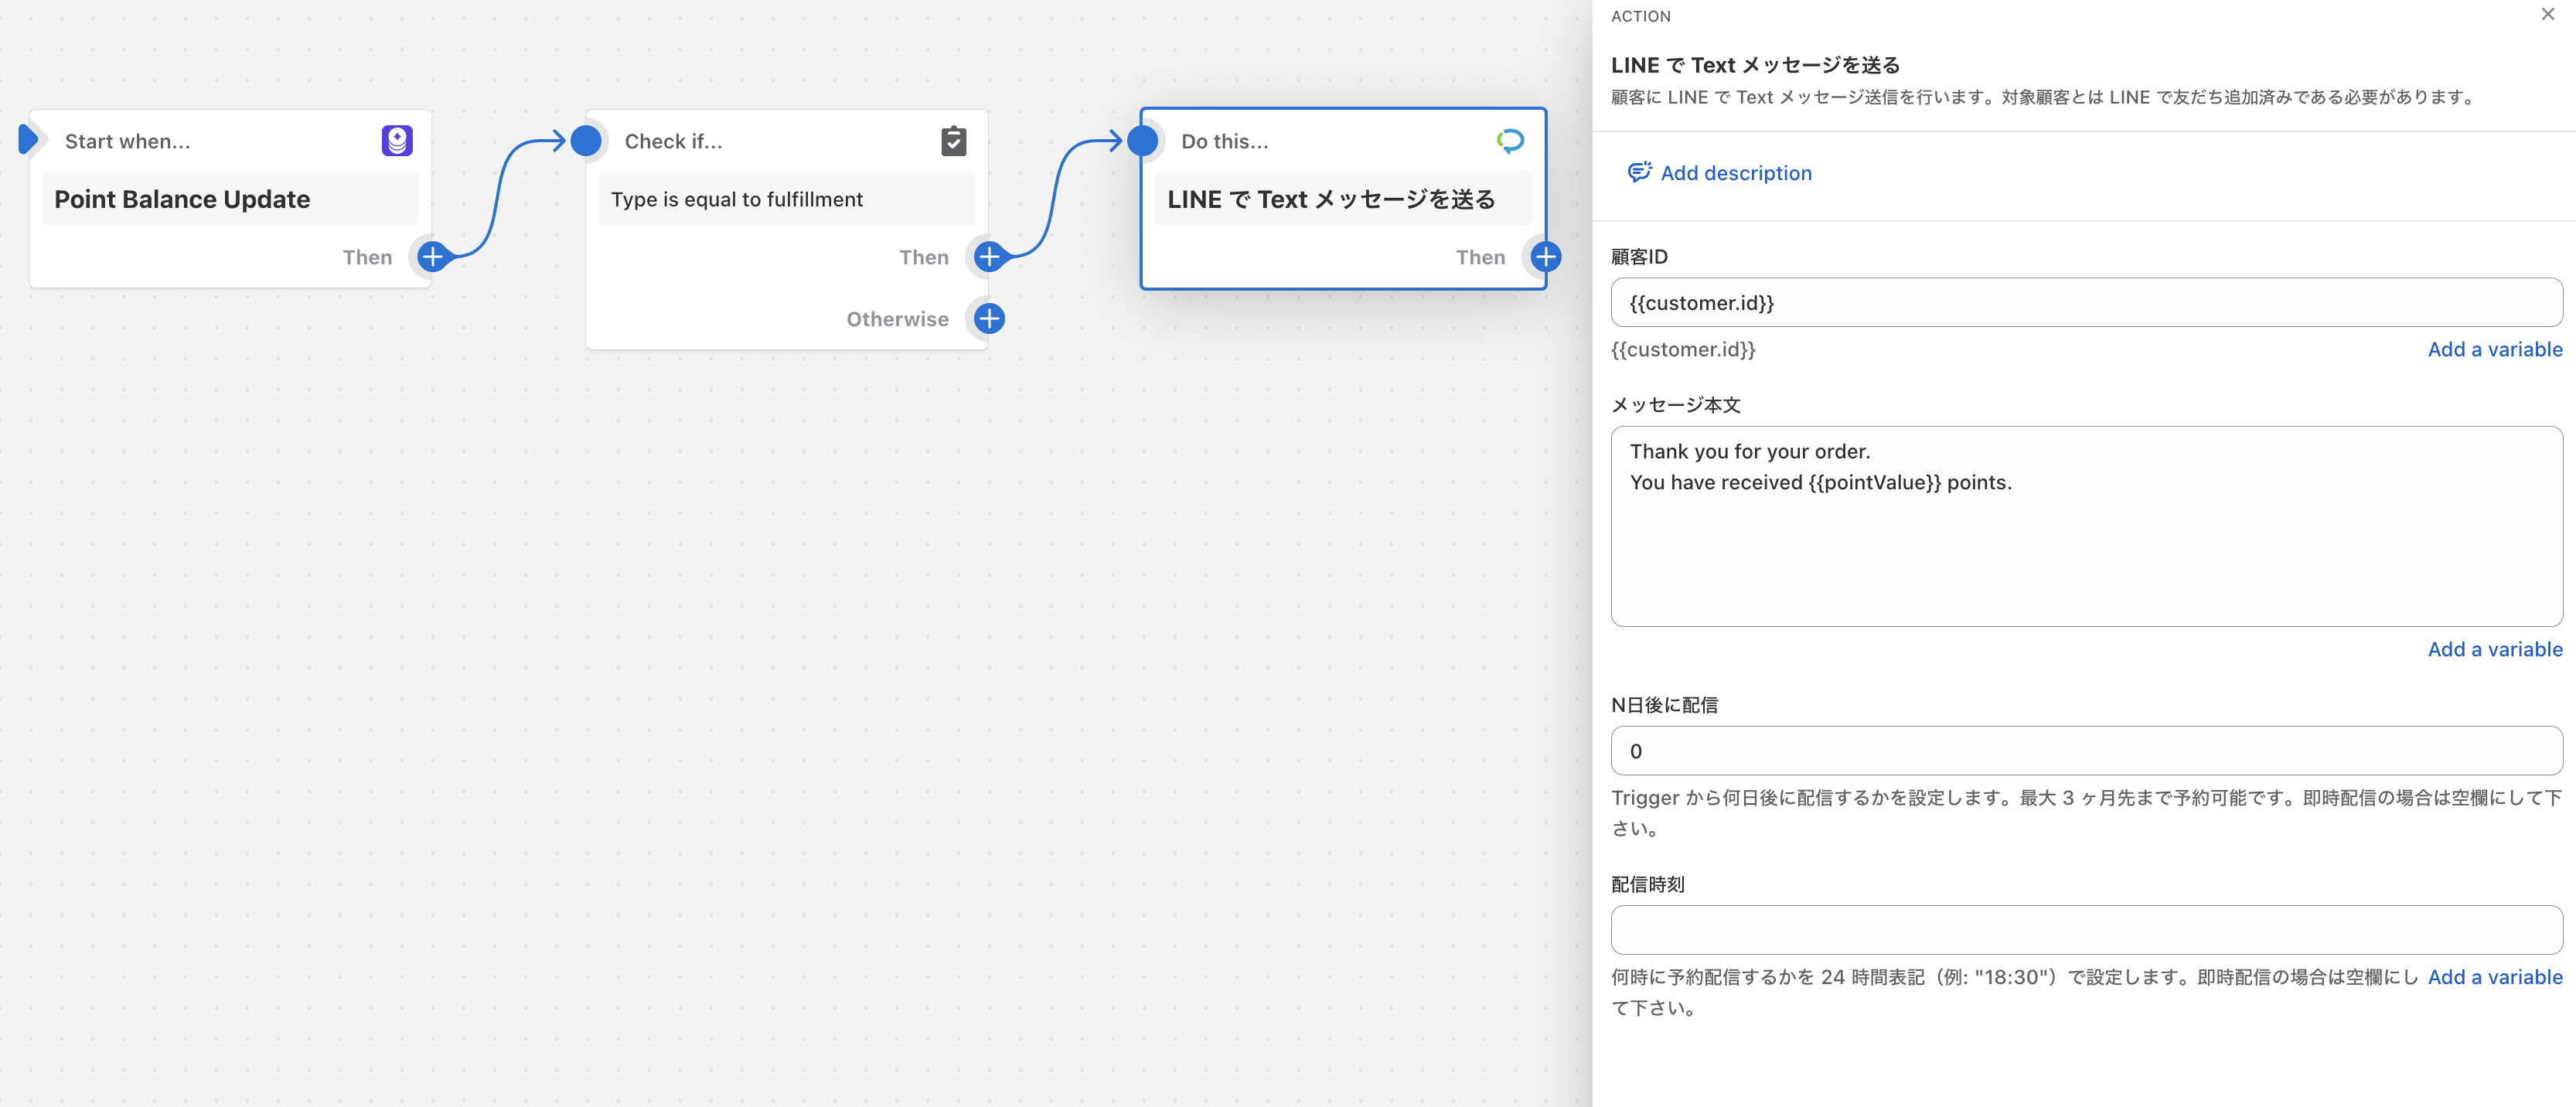Screen dimensions: 2576x1107
Task: Click the N日後に配信 field label
Action: 1664,705
